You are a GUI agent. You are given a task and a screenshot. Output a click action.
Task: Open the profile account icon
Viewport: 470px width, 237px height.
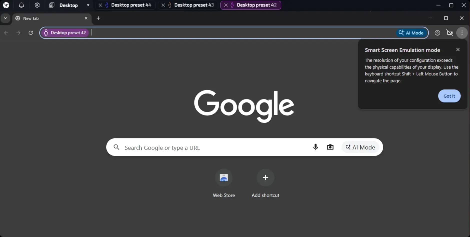tap(437, 33)
